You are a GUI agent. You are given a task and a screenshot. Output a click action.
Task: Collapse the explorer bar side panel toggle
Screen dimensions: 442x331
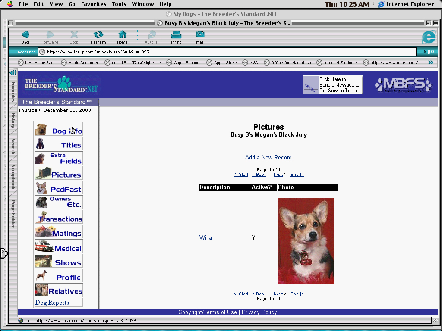pyautogui.click(x=13, y=73)
